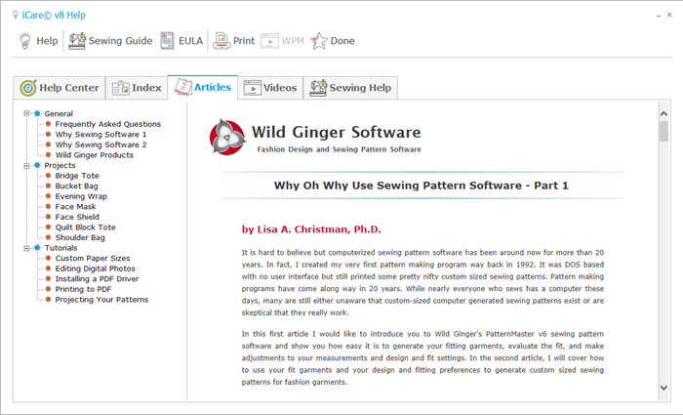Click the Sewing Help machine icon

(x=318, y=88)
